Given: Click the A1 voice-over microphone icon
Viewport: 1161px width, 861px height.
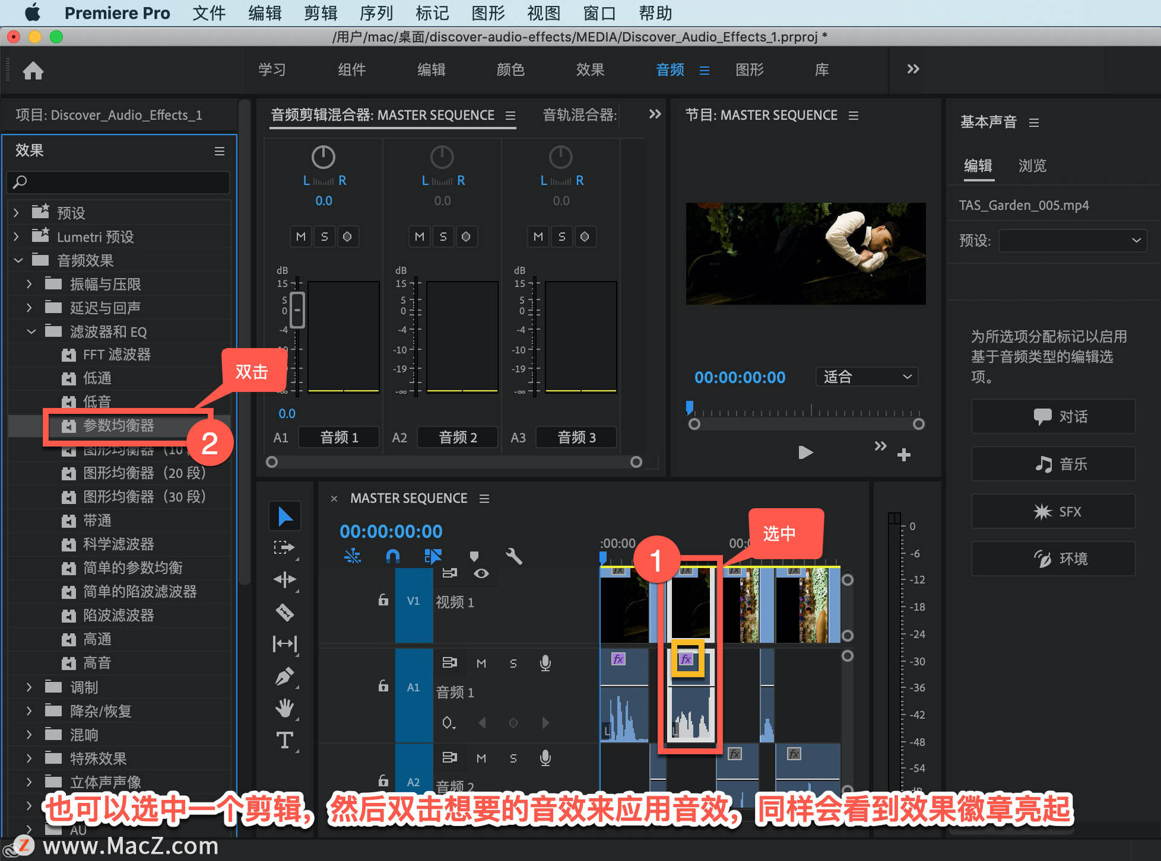Looking at the screenshot, I should click(x=545, y=663).
